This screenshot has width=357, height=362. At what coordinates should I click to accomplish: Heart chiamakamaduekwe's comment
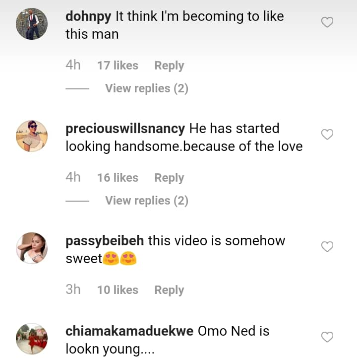pos(327,337)
